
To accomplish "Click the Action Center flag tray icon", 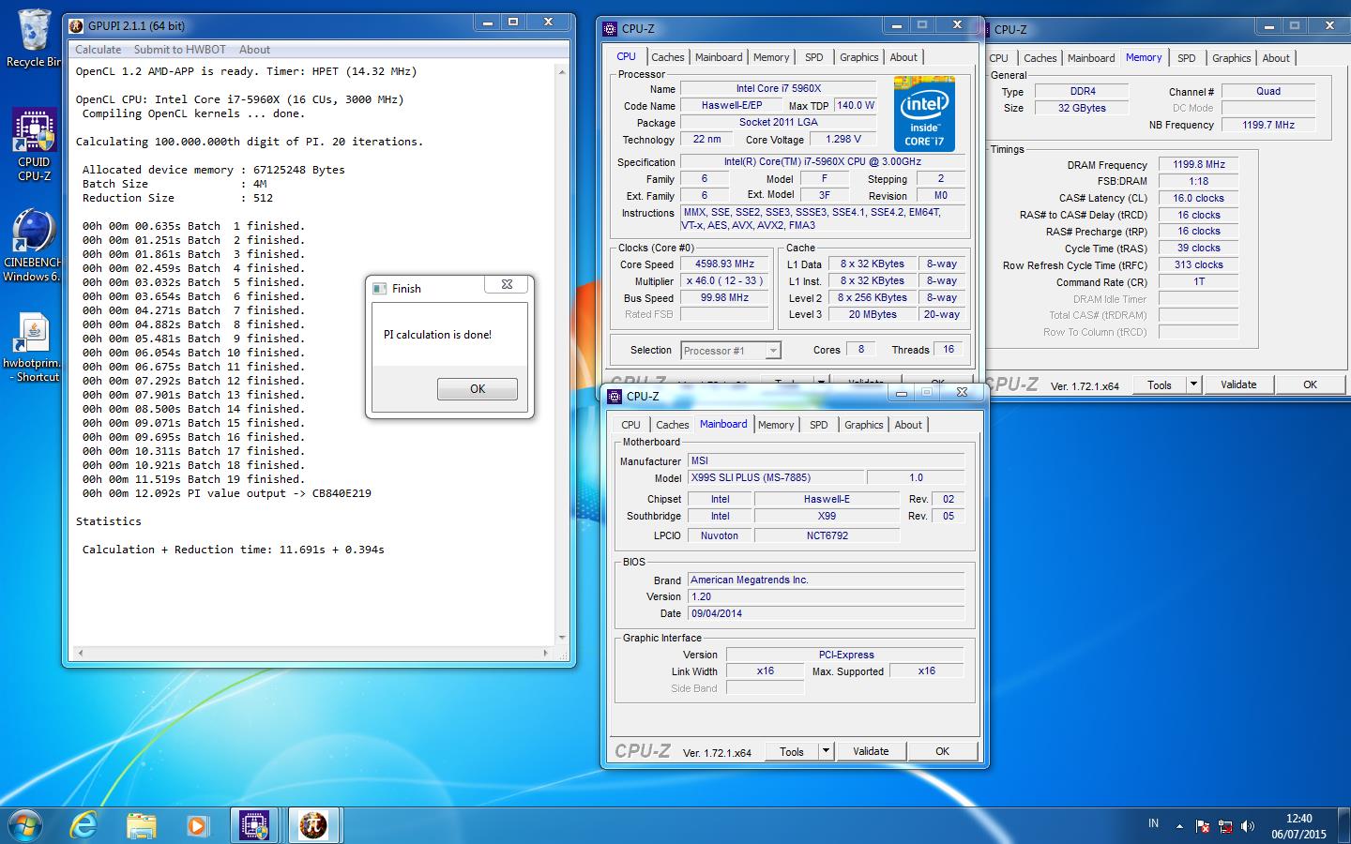I will (1203, 826).
